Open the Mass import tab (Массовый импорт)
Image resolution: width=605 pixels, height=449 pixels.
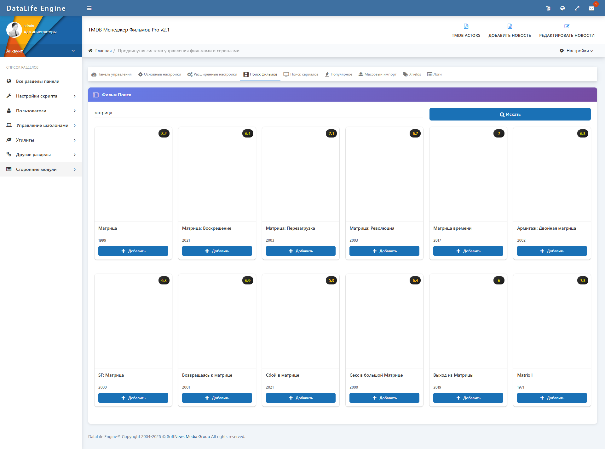(x=377, y=74)
